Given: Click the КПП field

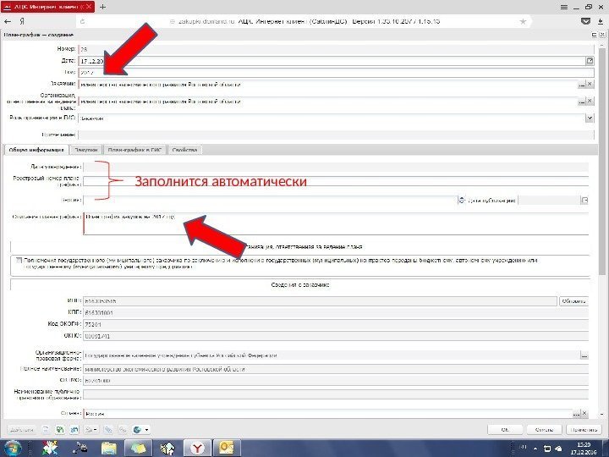Looking at the screenshot, I should tap(336, 313).
